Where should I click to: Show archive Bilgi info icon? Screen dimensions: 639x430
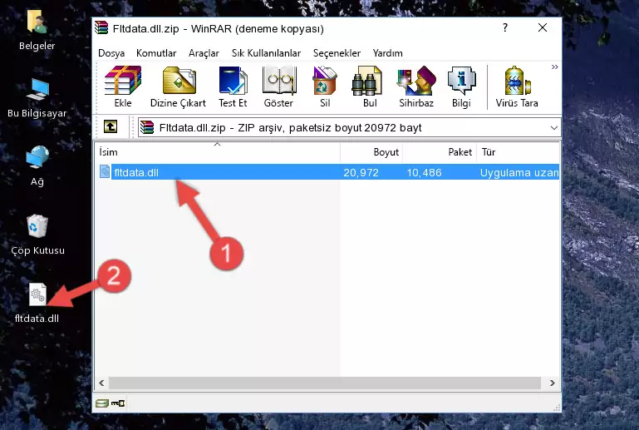click(461, 86)
